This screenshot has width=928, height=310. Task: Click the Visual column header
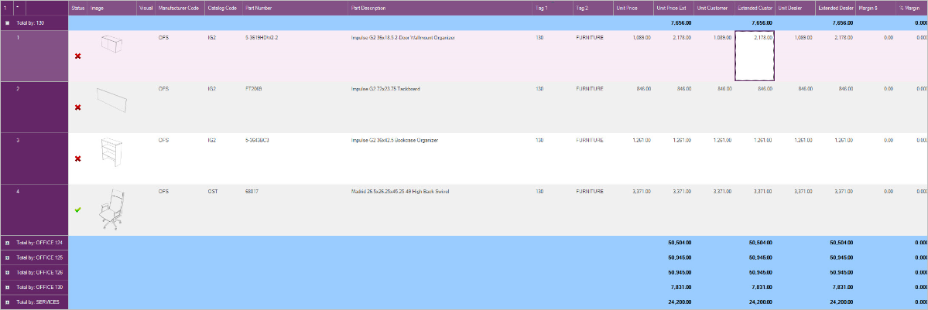146,9
